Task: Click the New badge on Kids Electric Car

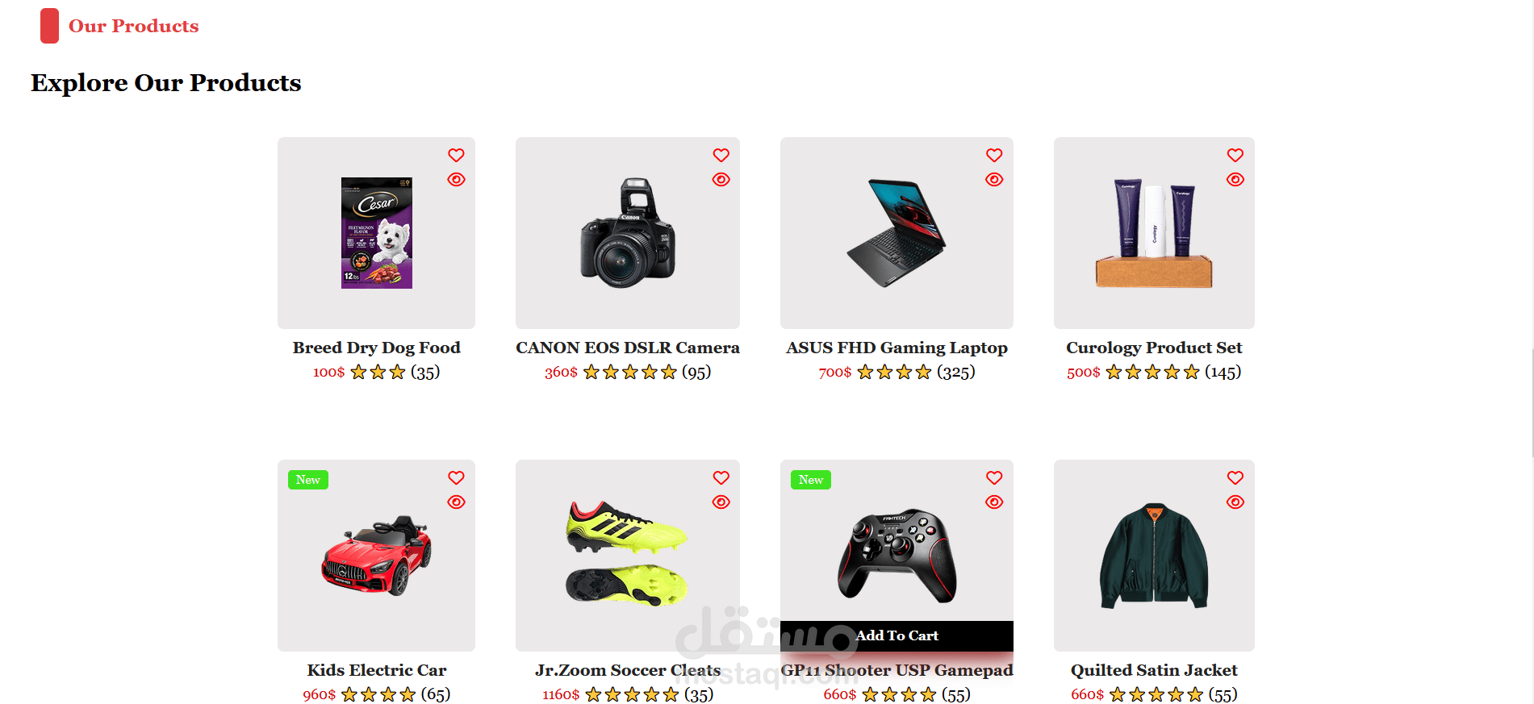Action: (308, 480)
